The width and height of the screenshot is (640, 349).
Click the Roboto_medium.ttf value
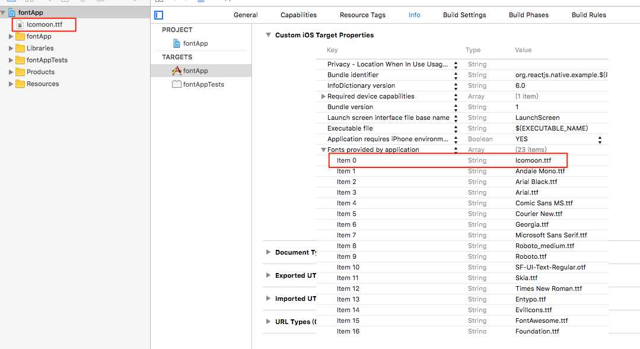click(545, 246)
